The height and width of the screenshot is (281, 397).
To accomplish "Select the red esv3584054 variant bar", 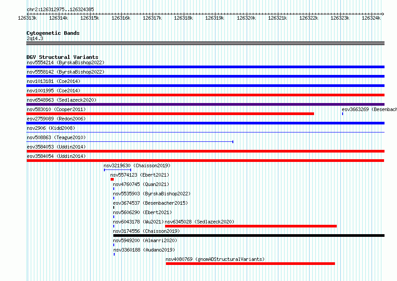I will (x=205, y=161).
